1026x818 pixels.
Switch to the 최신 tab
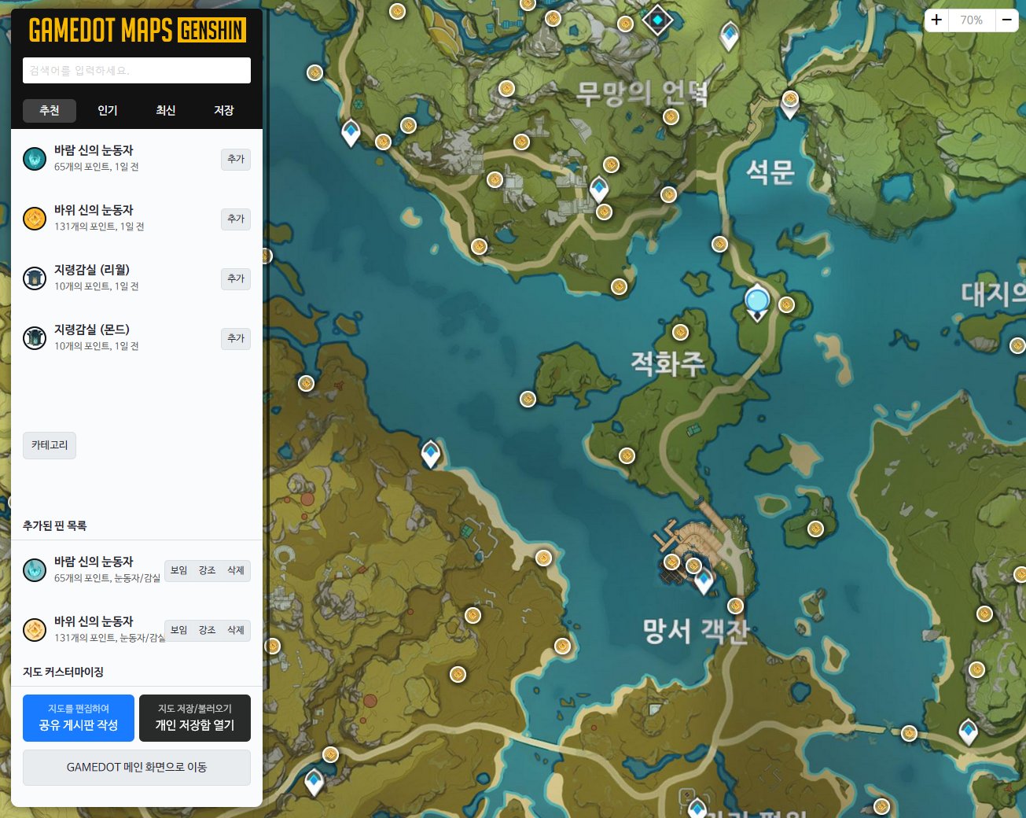click(166, 111)
